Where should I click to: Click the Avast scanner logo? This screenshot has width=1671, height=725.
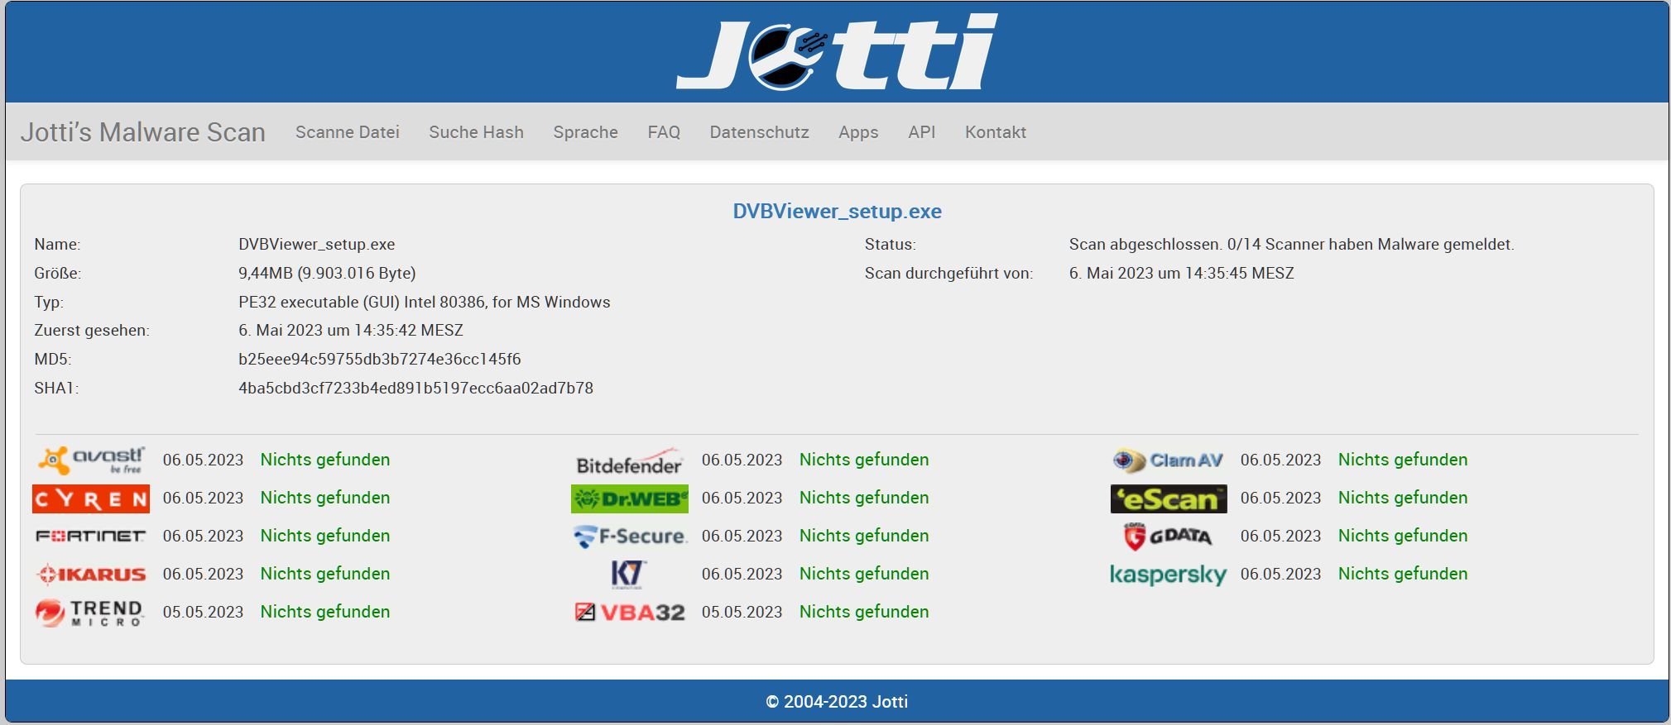tap(91, 460)
